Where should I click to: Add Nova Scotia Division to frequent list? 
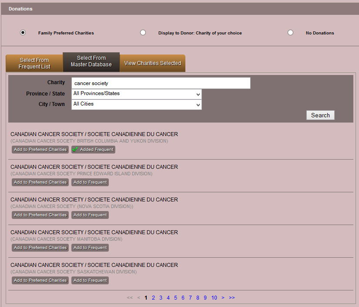[x=90, y=215]
